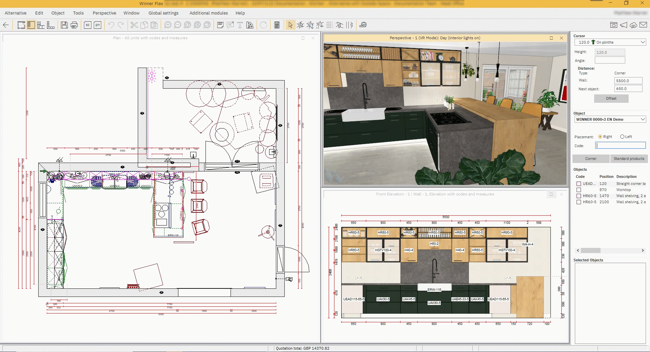Click the Print icon in toolbar
Viewport: 650px width, 352px height.
click(74, 25)
